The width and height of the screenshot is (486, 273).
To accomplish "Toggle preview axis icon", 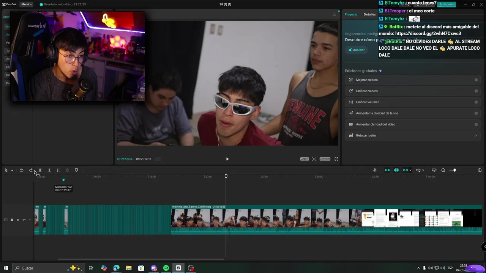I will coord(418,170).
